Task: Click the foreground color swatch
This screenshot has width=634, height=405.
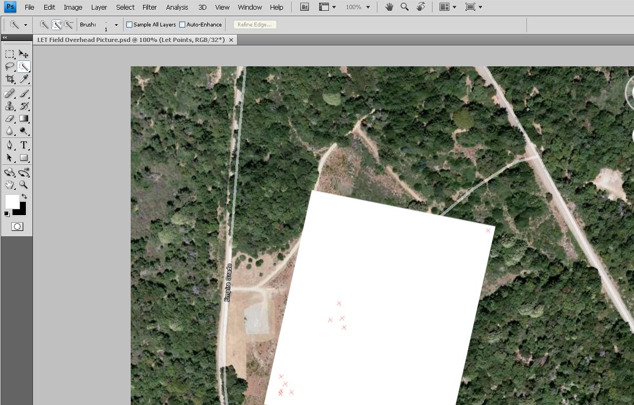Action: (11, 202)
